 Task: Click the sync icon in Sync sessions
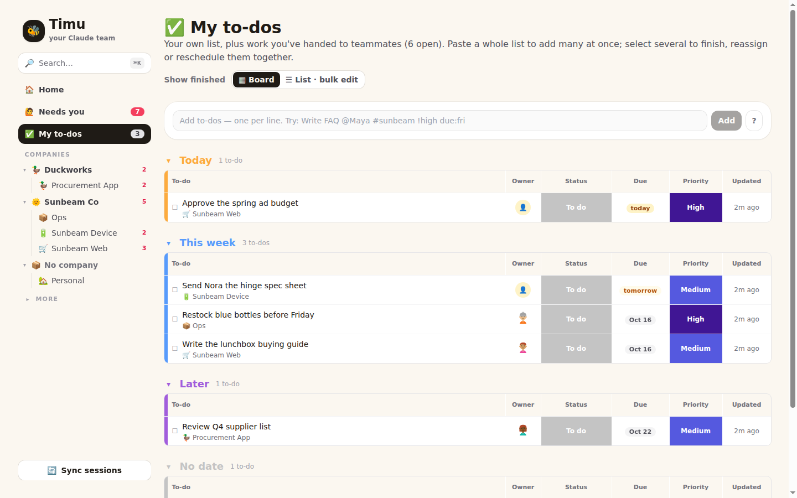52,470
